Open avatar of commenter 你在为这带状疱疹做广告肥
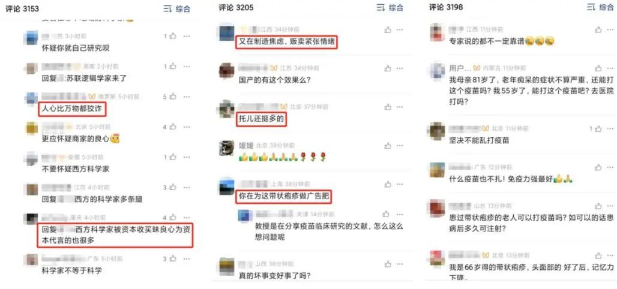Image resolution: width=617 pixels, height=289 pixels. point(227,186)
